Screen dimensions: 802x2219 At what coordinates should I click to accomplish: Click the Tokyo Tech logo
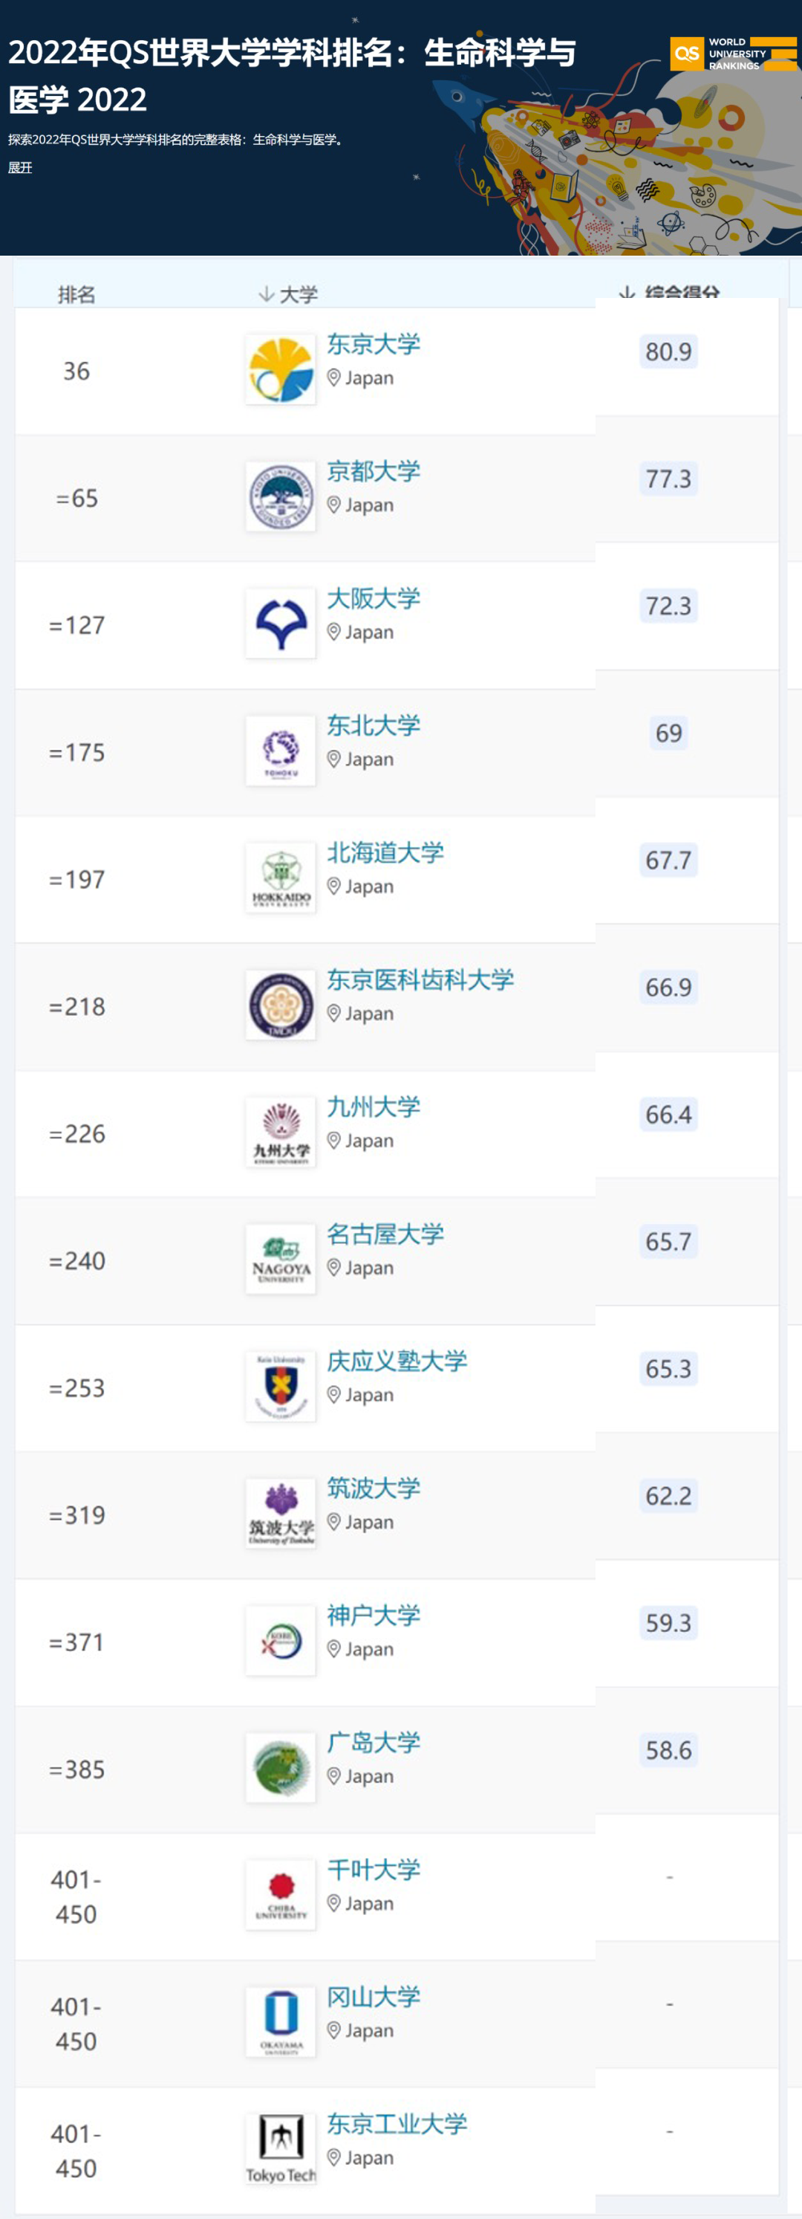pos(281,2148)
